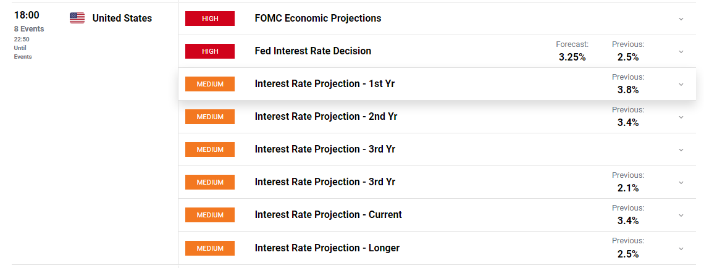Select Interest Rate Projection - 2nd Yr title
704x268 pixels.
pos(325,117)
